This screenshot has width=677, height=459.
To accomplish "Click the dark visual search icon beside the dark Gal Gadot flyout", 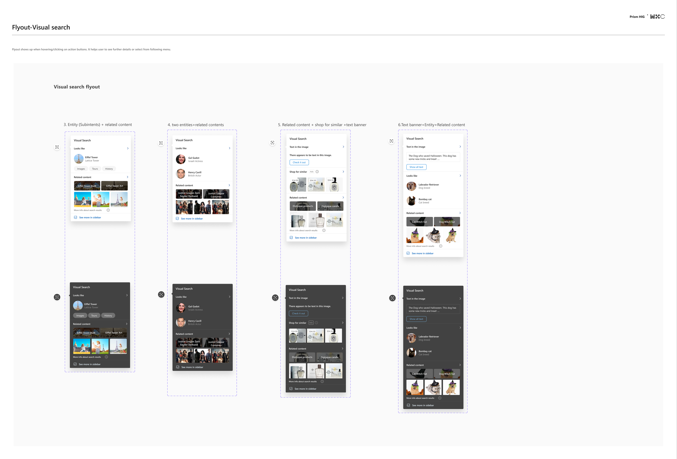I will (x=161, y=294).
